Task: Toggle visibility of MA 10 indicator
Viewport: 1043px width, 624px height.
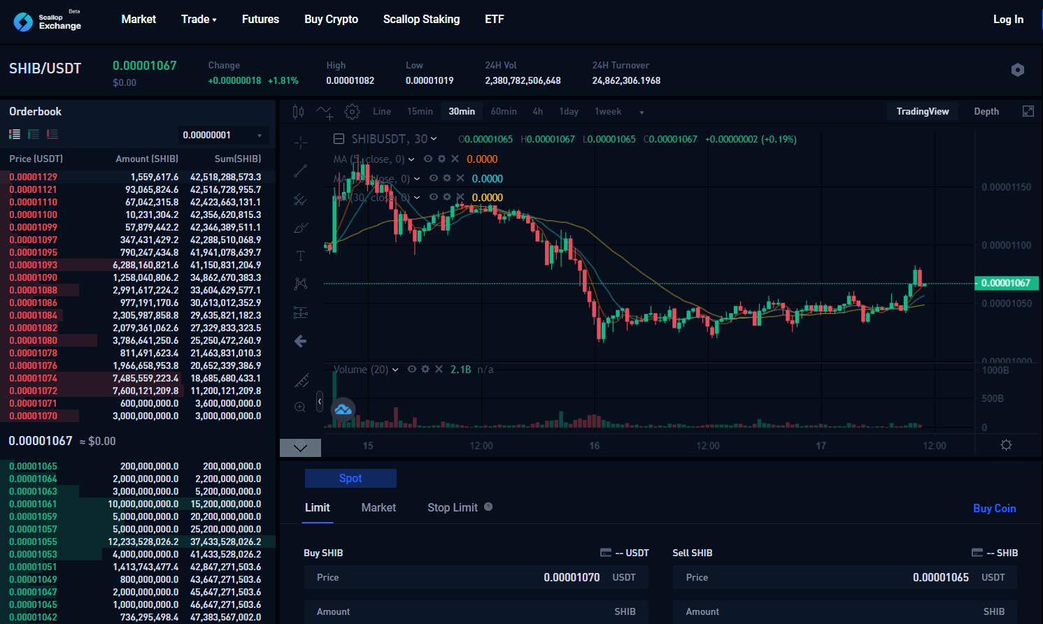Action: tap(434, 178)
